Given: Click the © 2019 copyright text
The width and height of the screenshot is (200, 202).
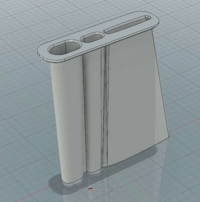Looking at the screenshot, I should tap(80, 189).
